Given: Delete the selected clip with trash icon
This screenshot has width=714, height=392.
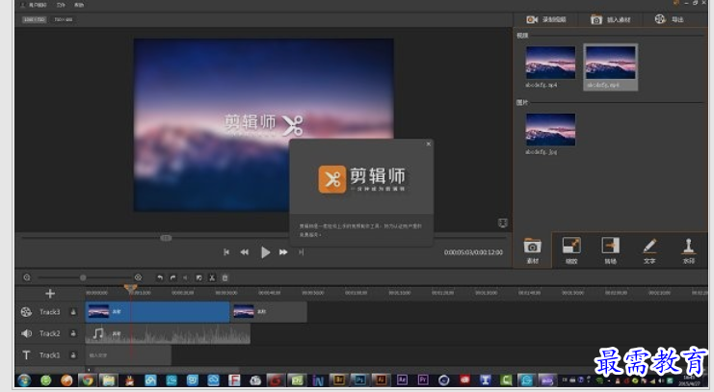Looking at the screenshot, I should 225,277.
